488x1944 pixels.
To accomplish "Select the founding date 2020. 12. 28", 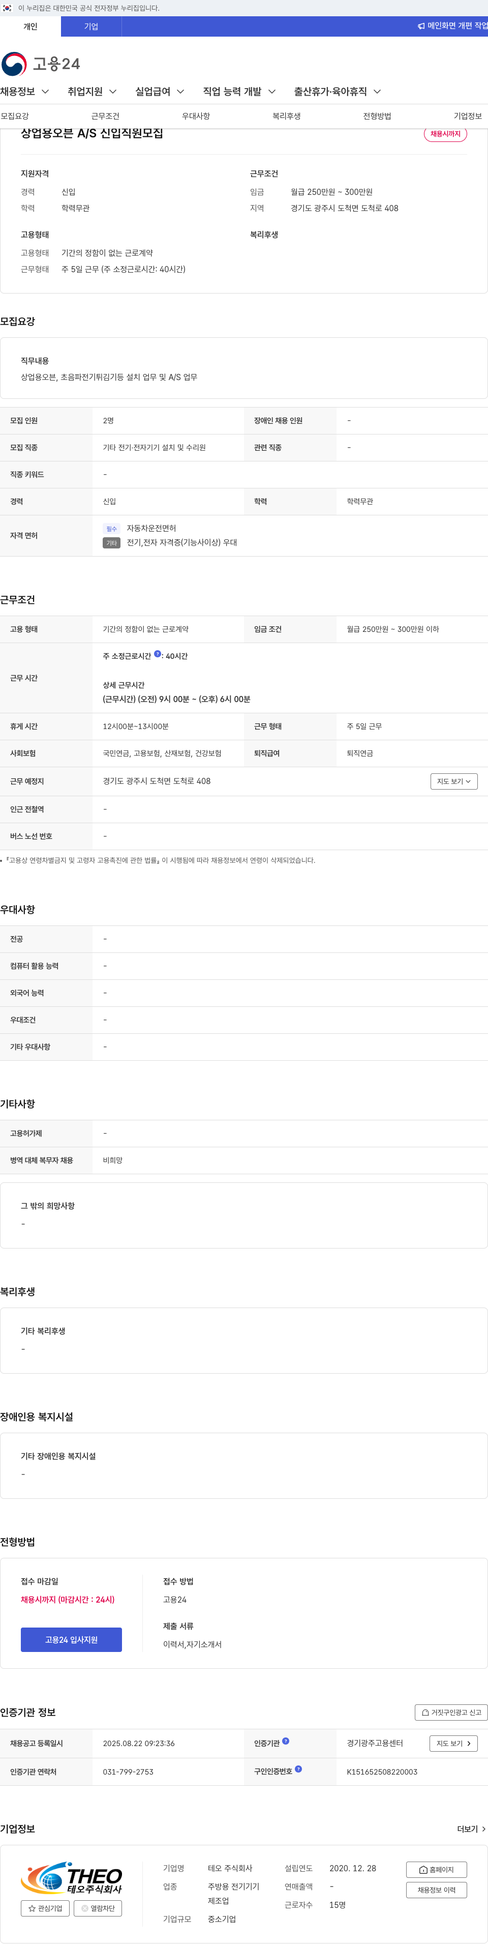I will (353, 1868).
